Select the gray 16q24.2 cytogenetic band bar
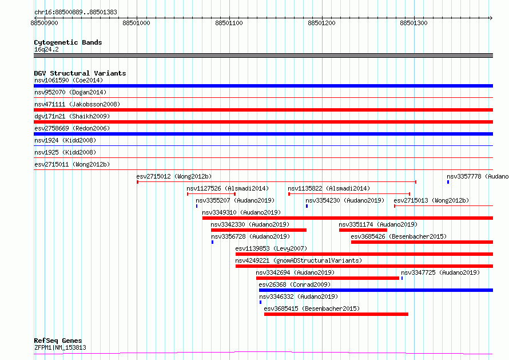This screenshot has width=509, height=360. point(263,56)
